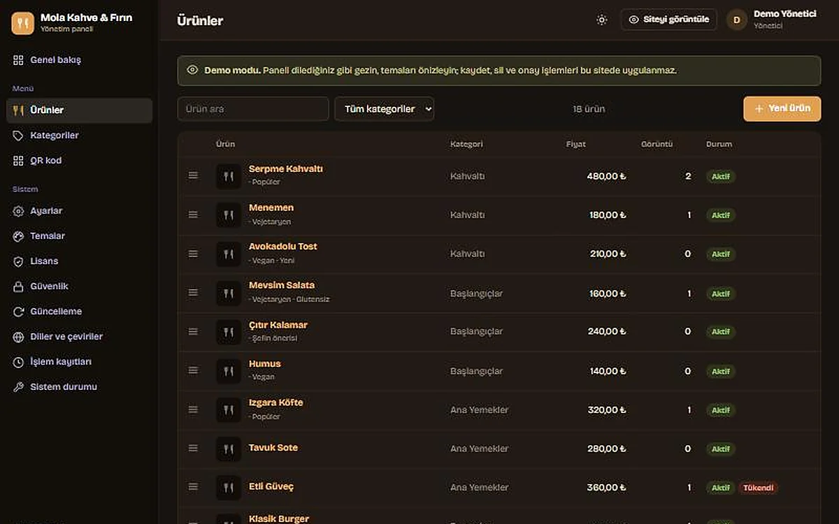Click the Sistem durumu wrench icon
The height and width of the screenshot is (524, 839).
pyautogui.click(x=19, y=387)
